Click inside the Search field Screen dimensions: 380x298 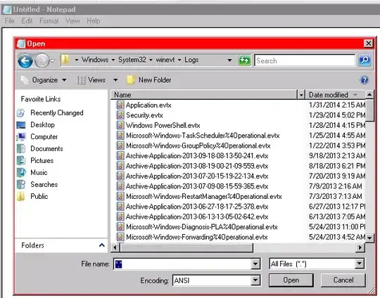tap(305, 60)
